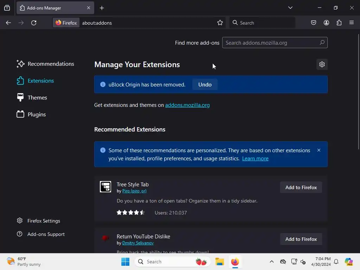Open the Pocket save icon
The height and width of the screenshot is (270, 360).
313,23
